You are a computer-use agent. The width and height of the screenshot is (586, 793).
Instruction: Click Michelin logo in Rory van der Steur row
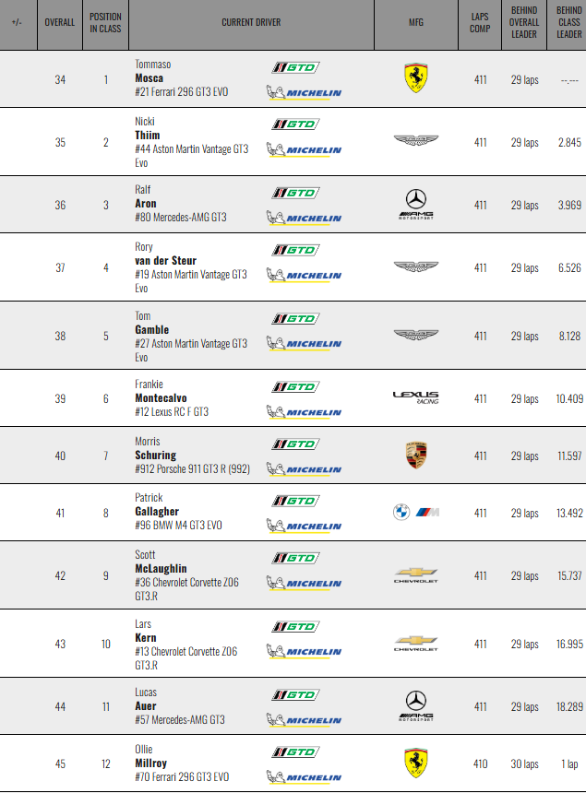(304, 275)
